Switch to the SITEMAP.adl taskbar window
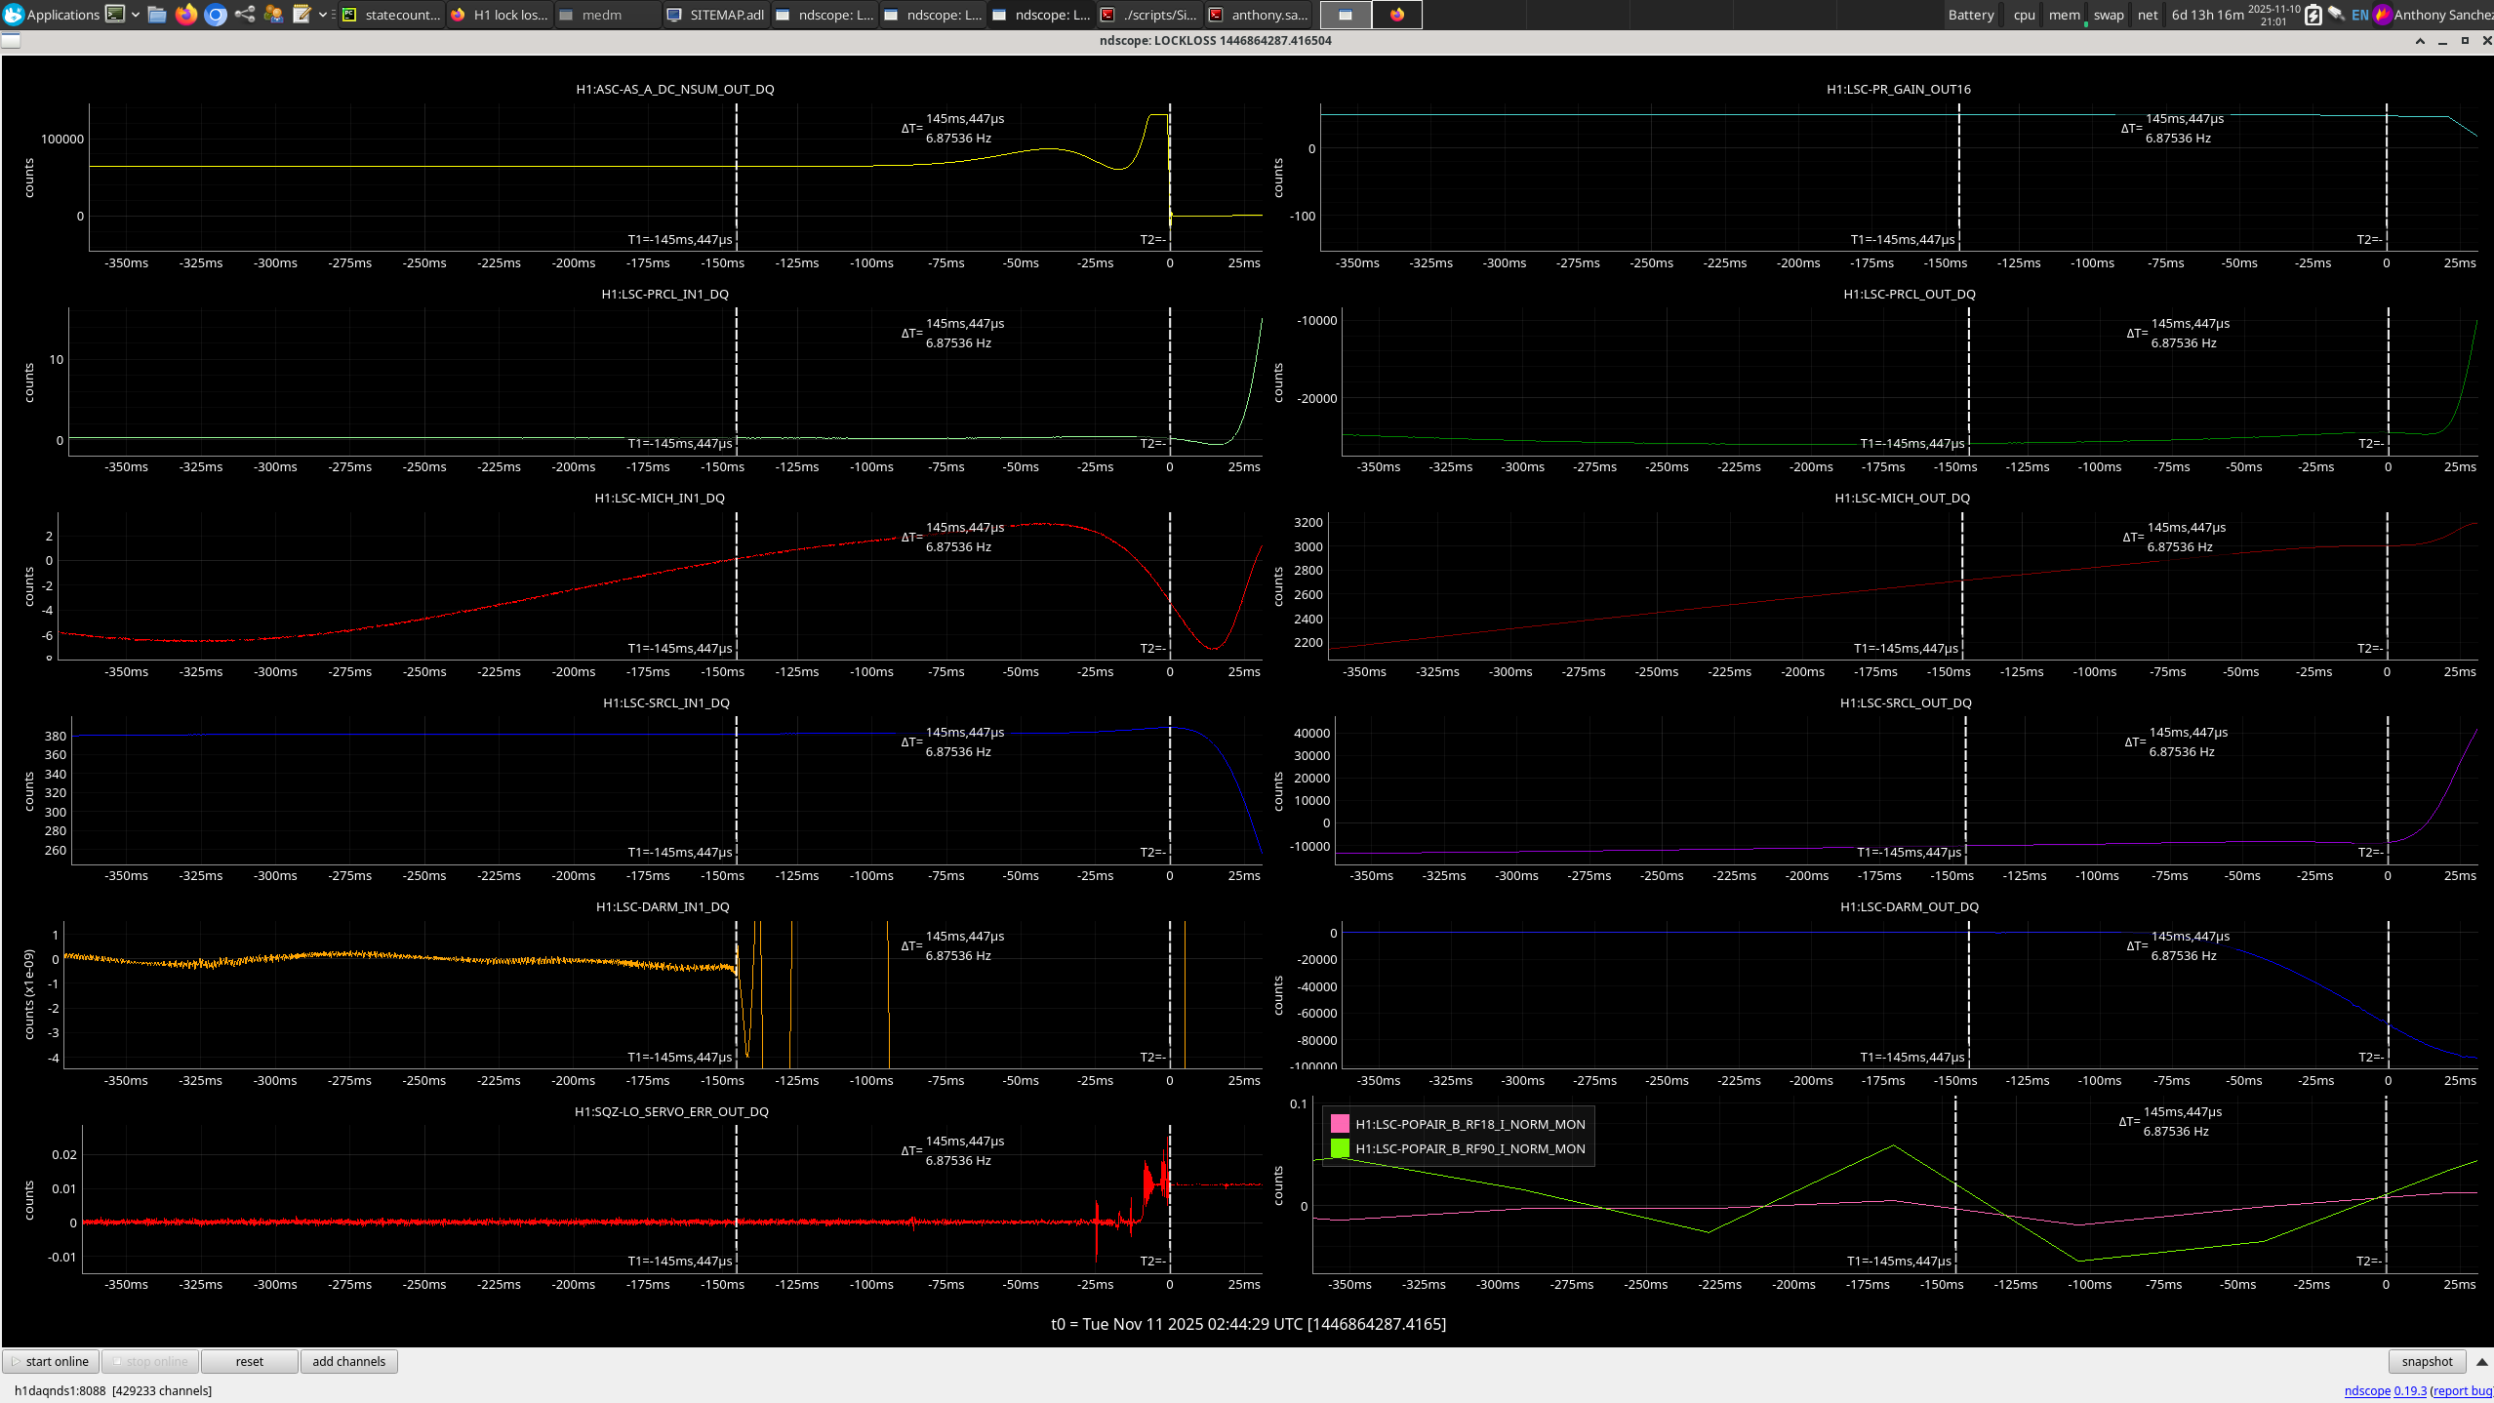 click(716, 15)
